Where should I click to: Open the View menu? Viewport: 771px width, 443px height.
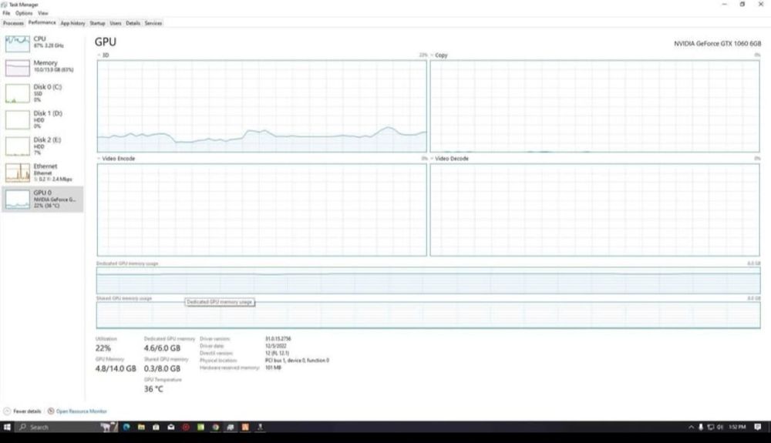43,13
